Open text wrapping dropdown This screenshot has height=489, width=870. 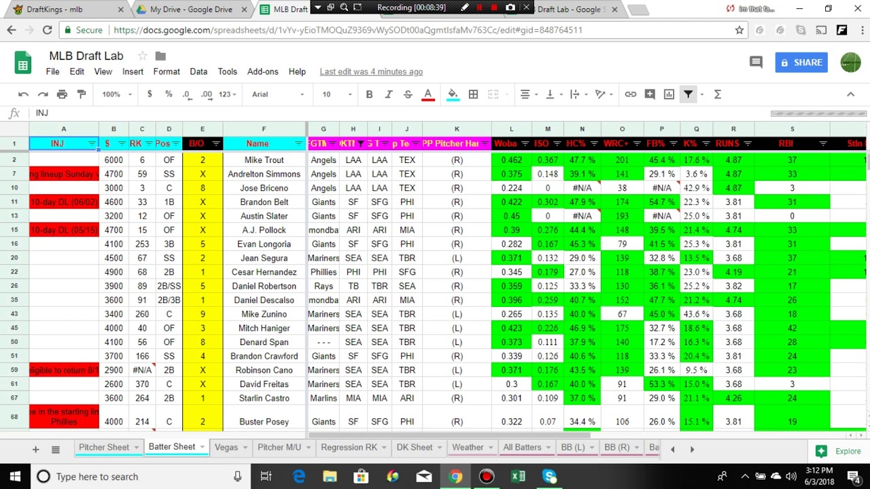tap(578, 94)
